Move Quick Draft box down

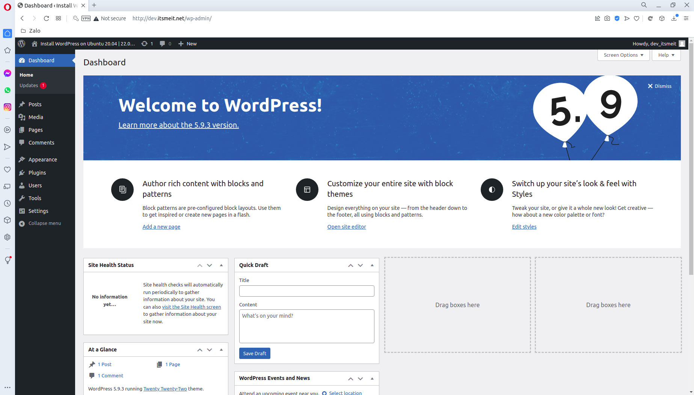pyautogui.click(x=360, y=265)
